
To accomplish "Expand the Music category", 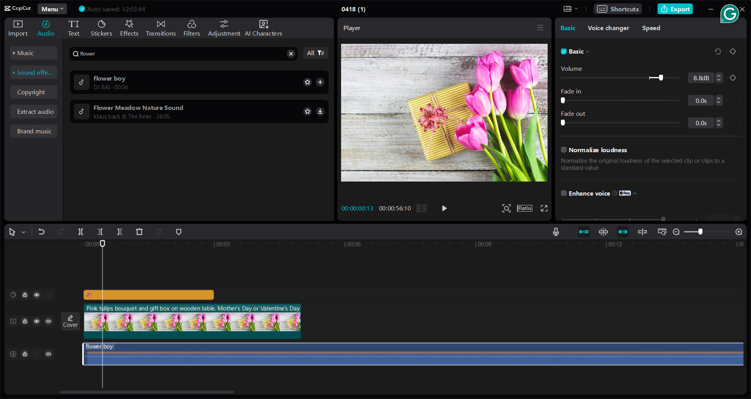I will point(34,53).
